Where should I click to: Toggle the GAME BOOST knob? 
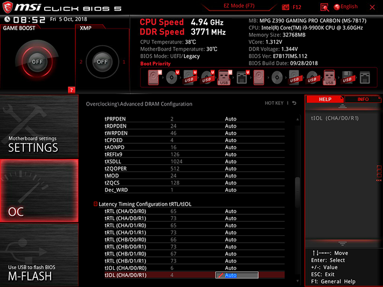click(37, 61)
